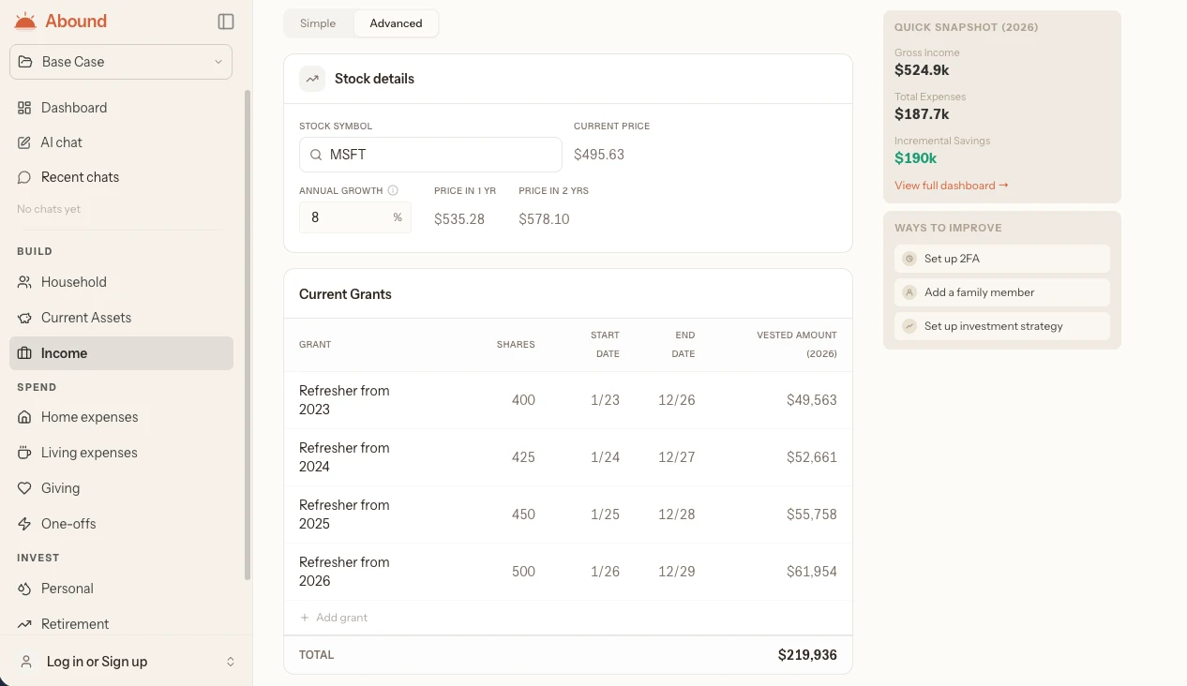The width and height of the screenshot is (1187, 686).
Task: Click Log in or Sign up
Action: (x=97, y=662)
